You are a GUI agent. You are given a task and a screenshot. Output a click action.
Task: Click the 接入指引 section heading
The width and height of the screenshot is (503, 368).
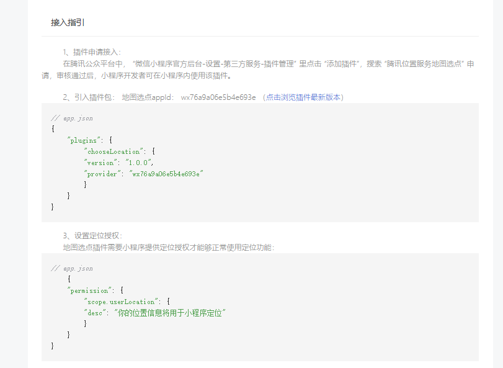pyautogui.click(x=68, y=22)
